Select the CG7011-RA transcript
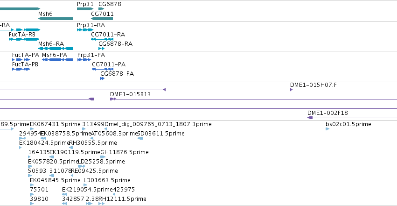This screenshot has width=397, height=206. (x=102, y=39)
